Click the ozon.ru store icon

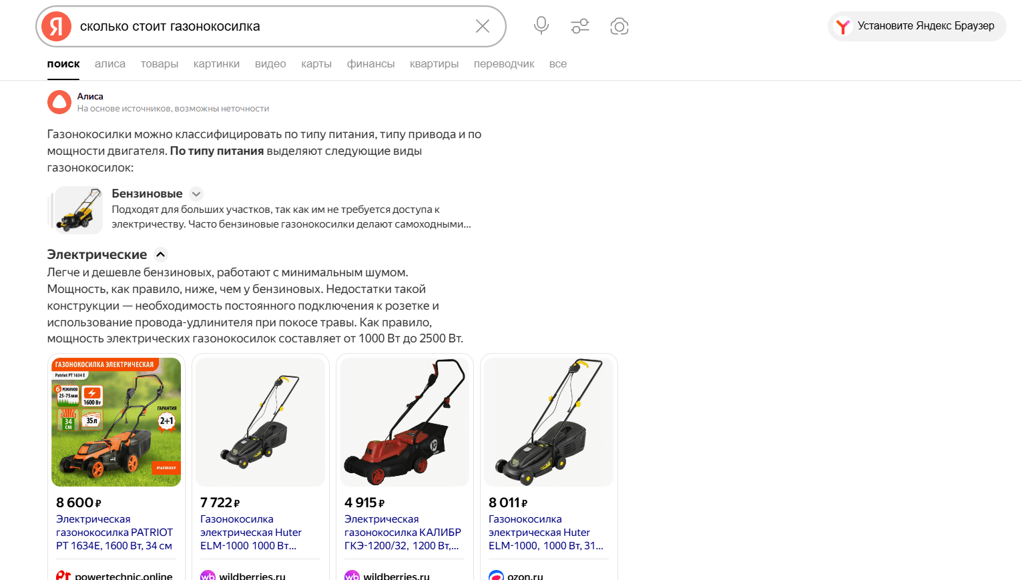coord(496,576)
